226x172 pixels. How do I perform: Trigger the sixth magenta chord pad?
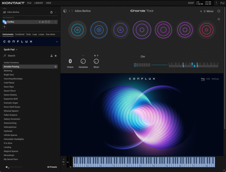click(x=185, y=30)
